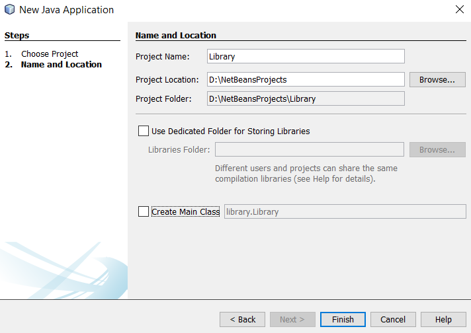This screenshot has width=471, height=333.
Task: Open Help for this wizard
Action: [443, 320]
